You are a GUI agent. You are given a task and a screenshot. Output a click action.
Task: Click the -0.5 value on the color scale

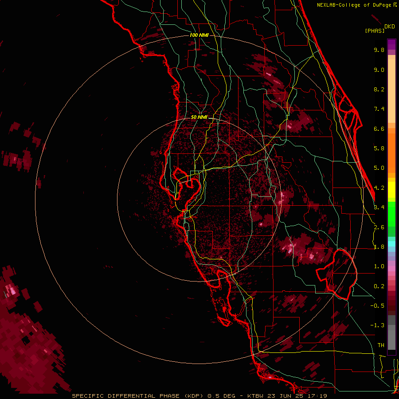377,306
